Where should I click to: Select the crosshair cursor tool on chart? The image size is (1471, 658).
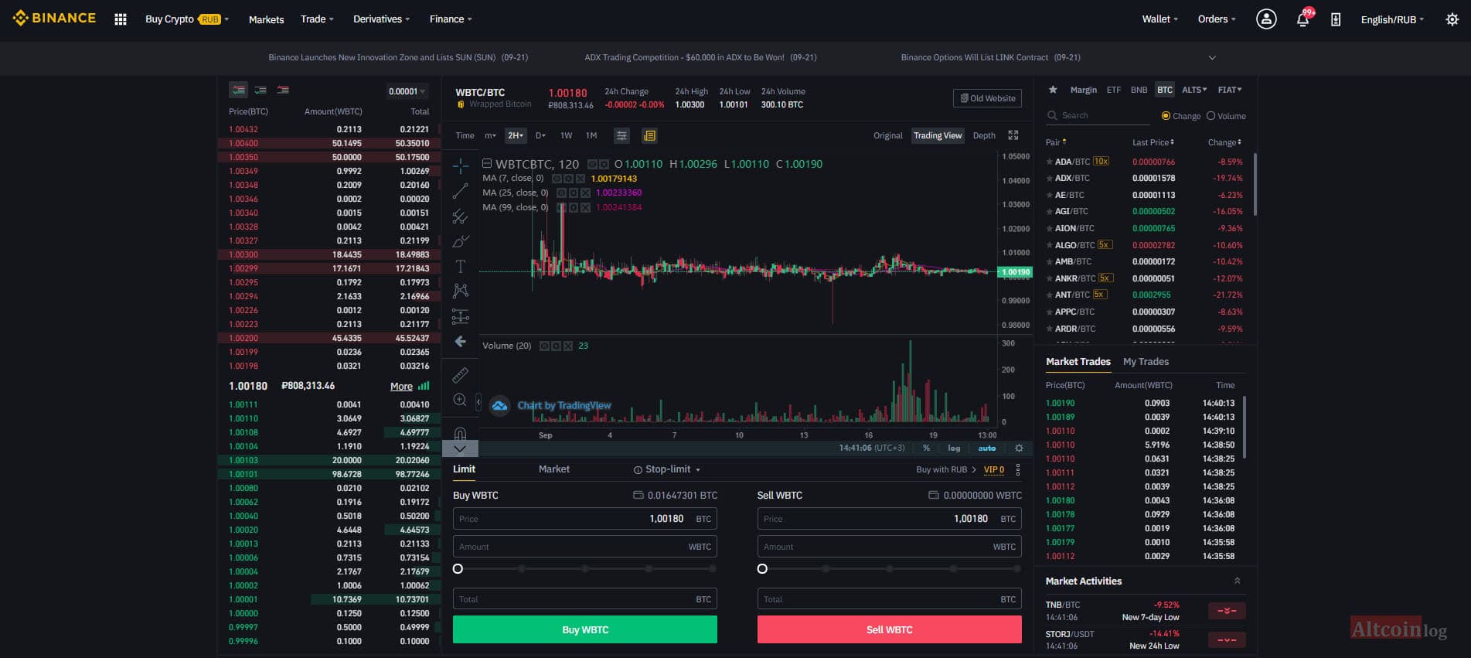tap(461, 166)
